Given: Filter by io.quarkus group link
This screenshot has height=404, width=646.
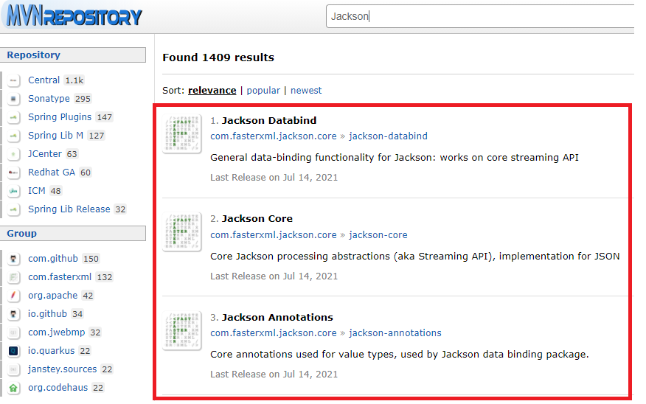Looking at the screenshot, I should [52, 351].
